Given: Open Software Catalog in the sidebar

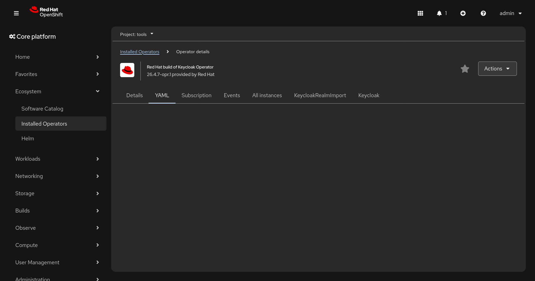Looking at the screenshot, I should point(61,109).
